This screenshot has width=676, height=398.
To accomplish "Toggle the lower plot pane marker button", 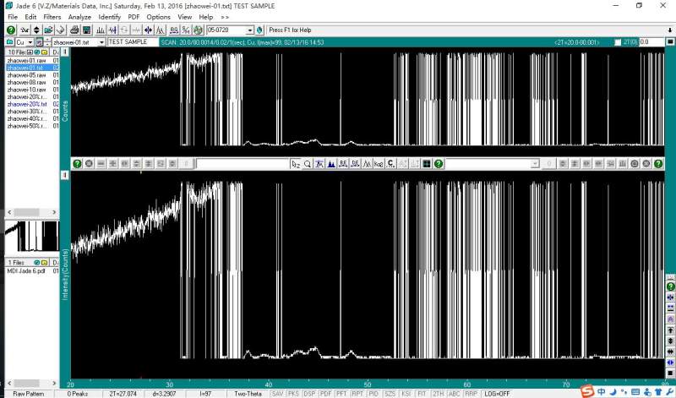I will 65,175.
